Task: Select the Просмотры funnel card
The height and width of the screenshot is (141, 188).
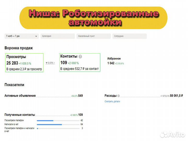Action: (24, 63)
